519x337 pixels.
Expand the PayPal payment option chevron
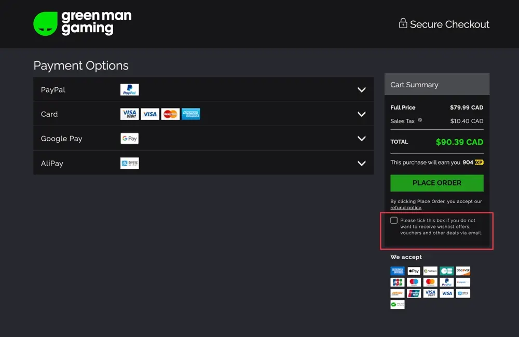click(362, 90)
